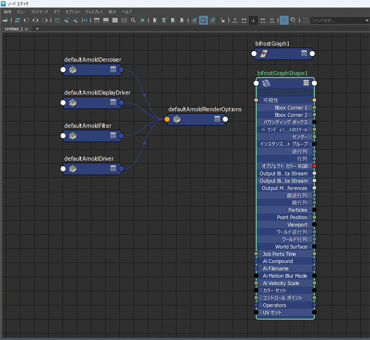Toggle display all shapes
Screen dimensions: 370x340
point(194,20)
